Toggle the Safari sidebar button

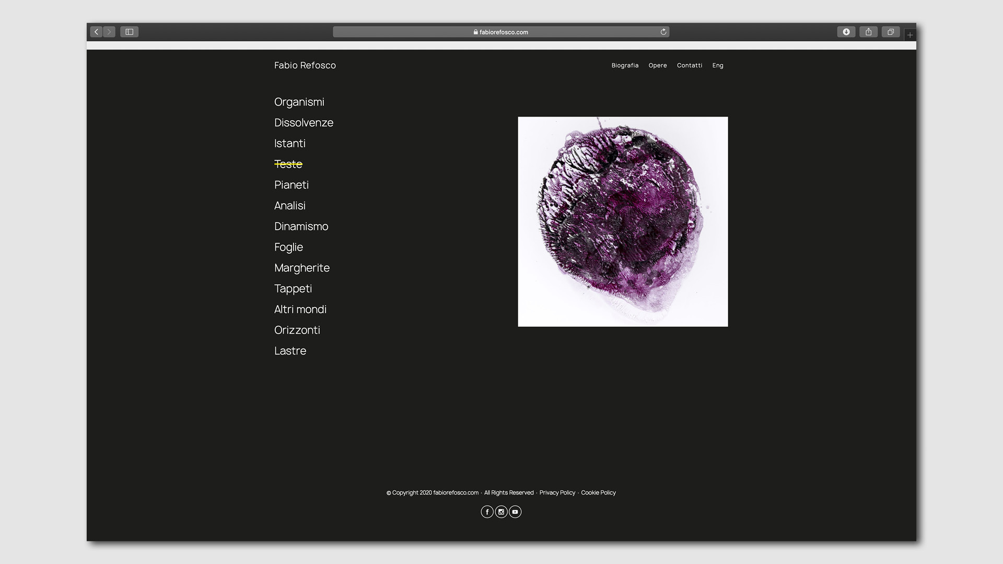coord(129,32)
